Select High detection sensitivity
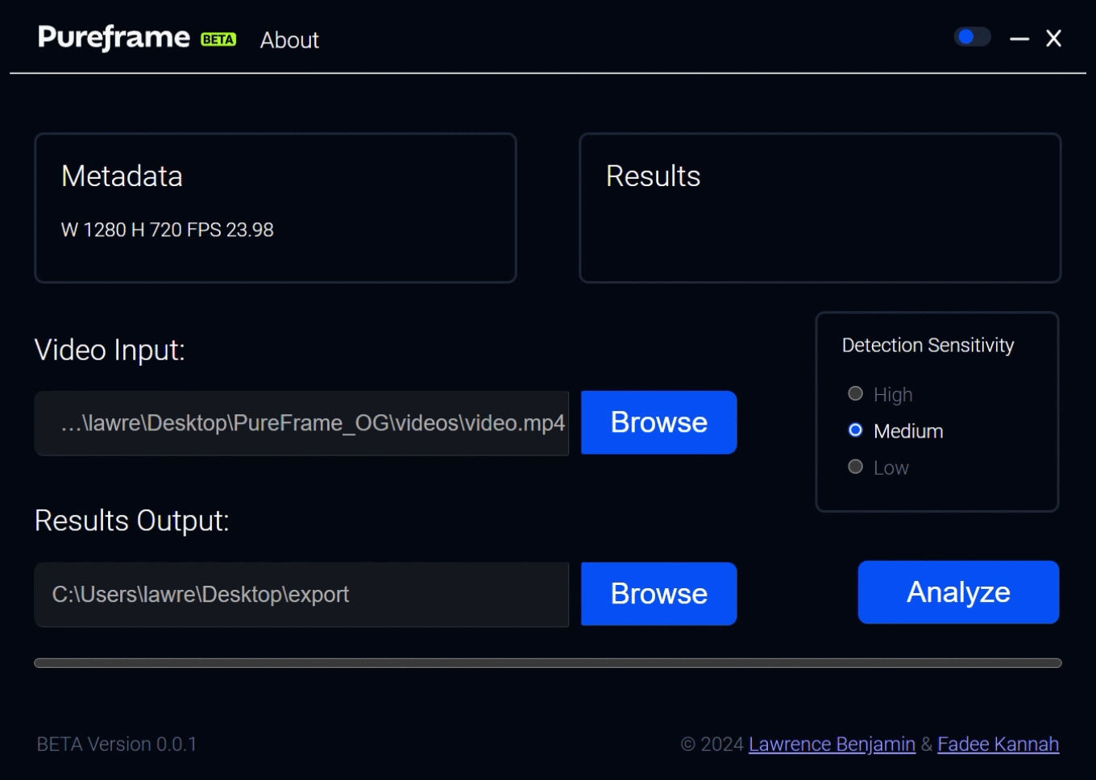Image resolution: width=1096 pixels, height=780 pixels. pos(856,394)
